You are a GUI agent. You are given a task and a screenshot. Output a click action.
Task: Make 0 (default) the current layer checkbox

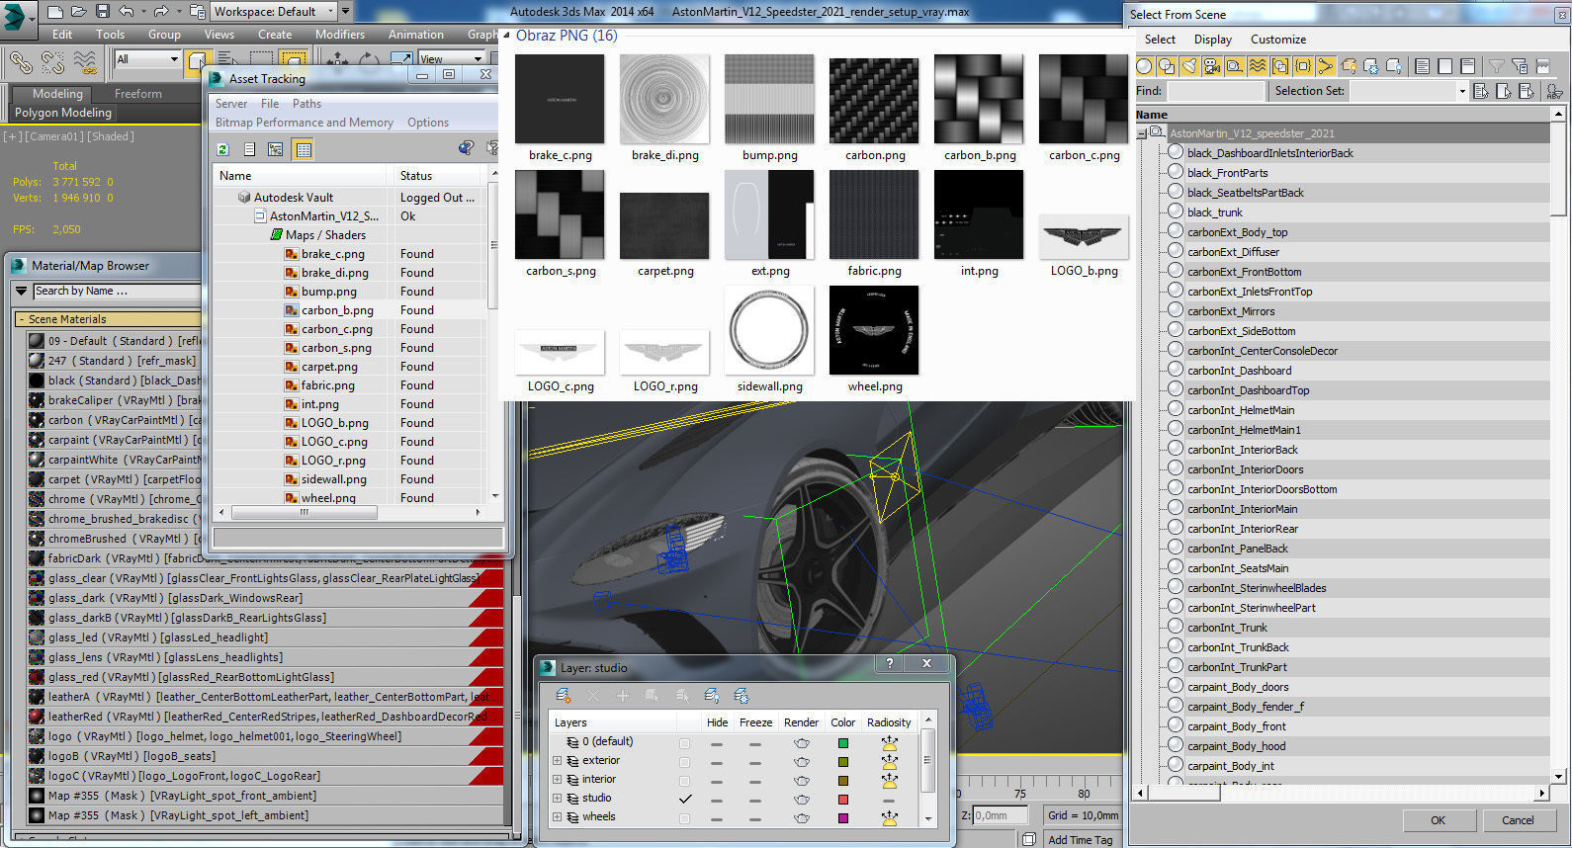click(685, 742)
